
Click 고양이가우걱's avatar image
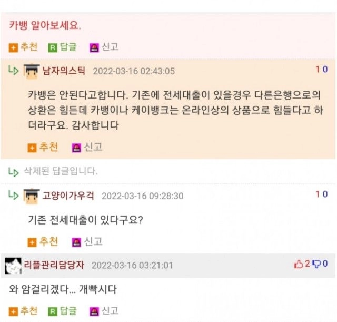click(x=32, y=196)
